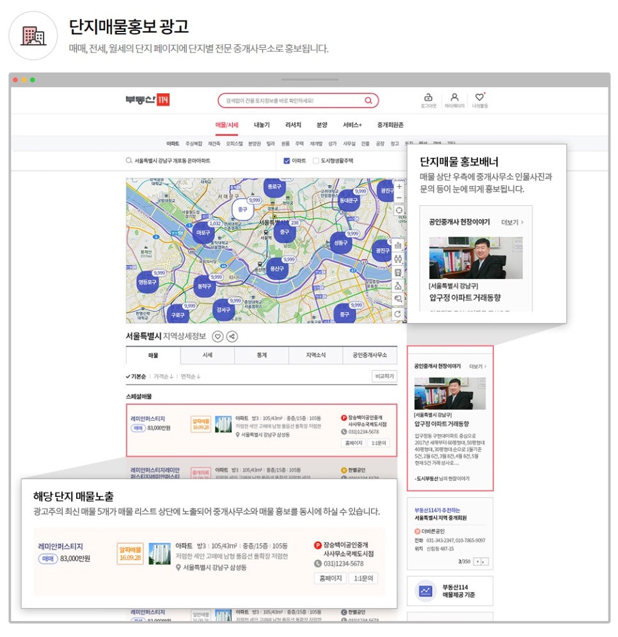The width and height of the screenshot is (618, 637).
Task: Click the speech bubble icon on map toolbar
Action: coord(398,299)
